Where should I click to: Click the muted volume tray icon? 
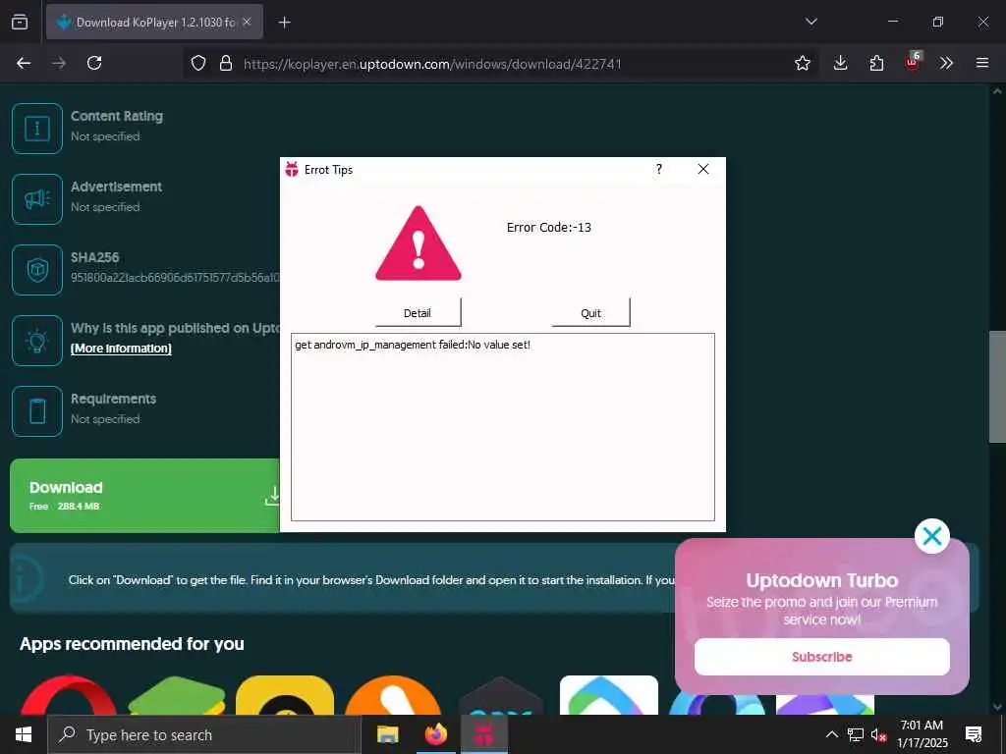point(878,734)
